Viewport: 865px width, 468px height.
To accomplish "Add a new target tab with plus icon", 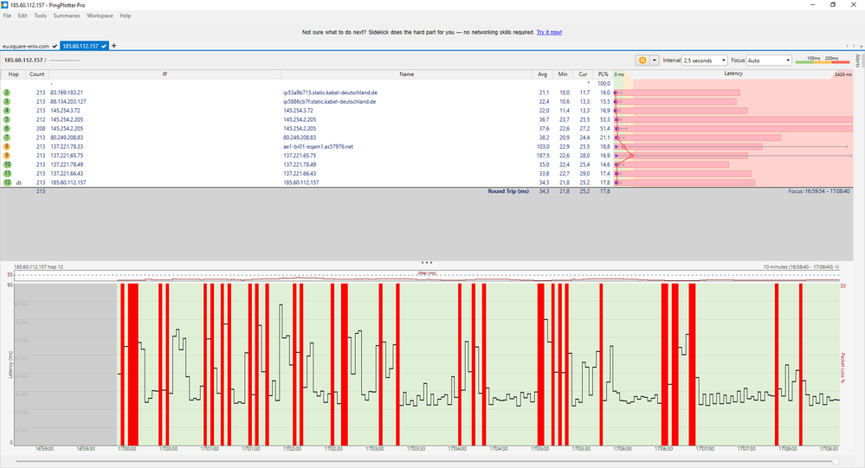I will (x=114, y=45).
